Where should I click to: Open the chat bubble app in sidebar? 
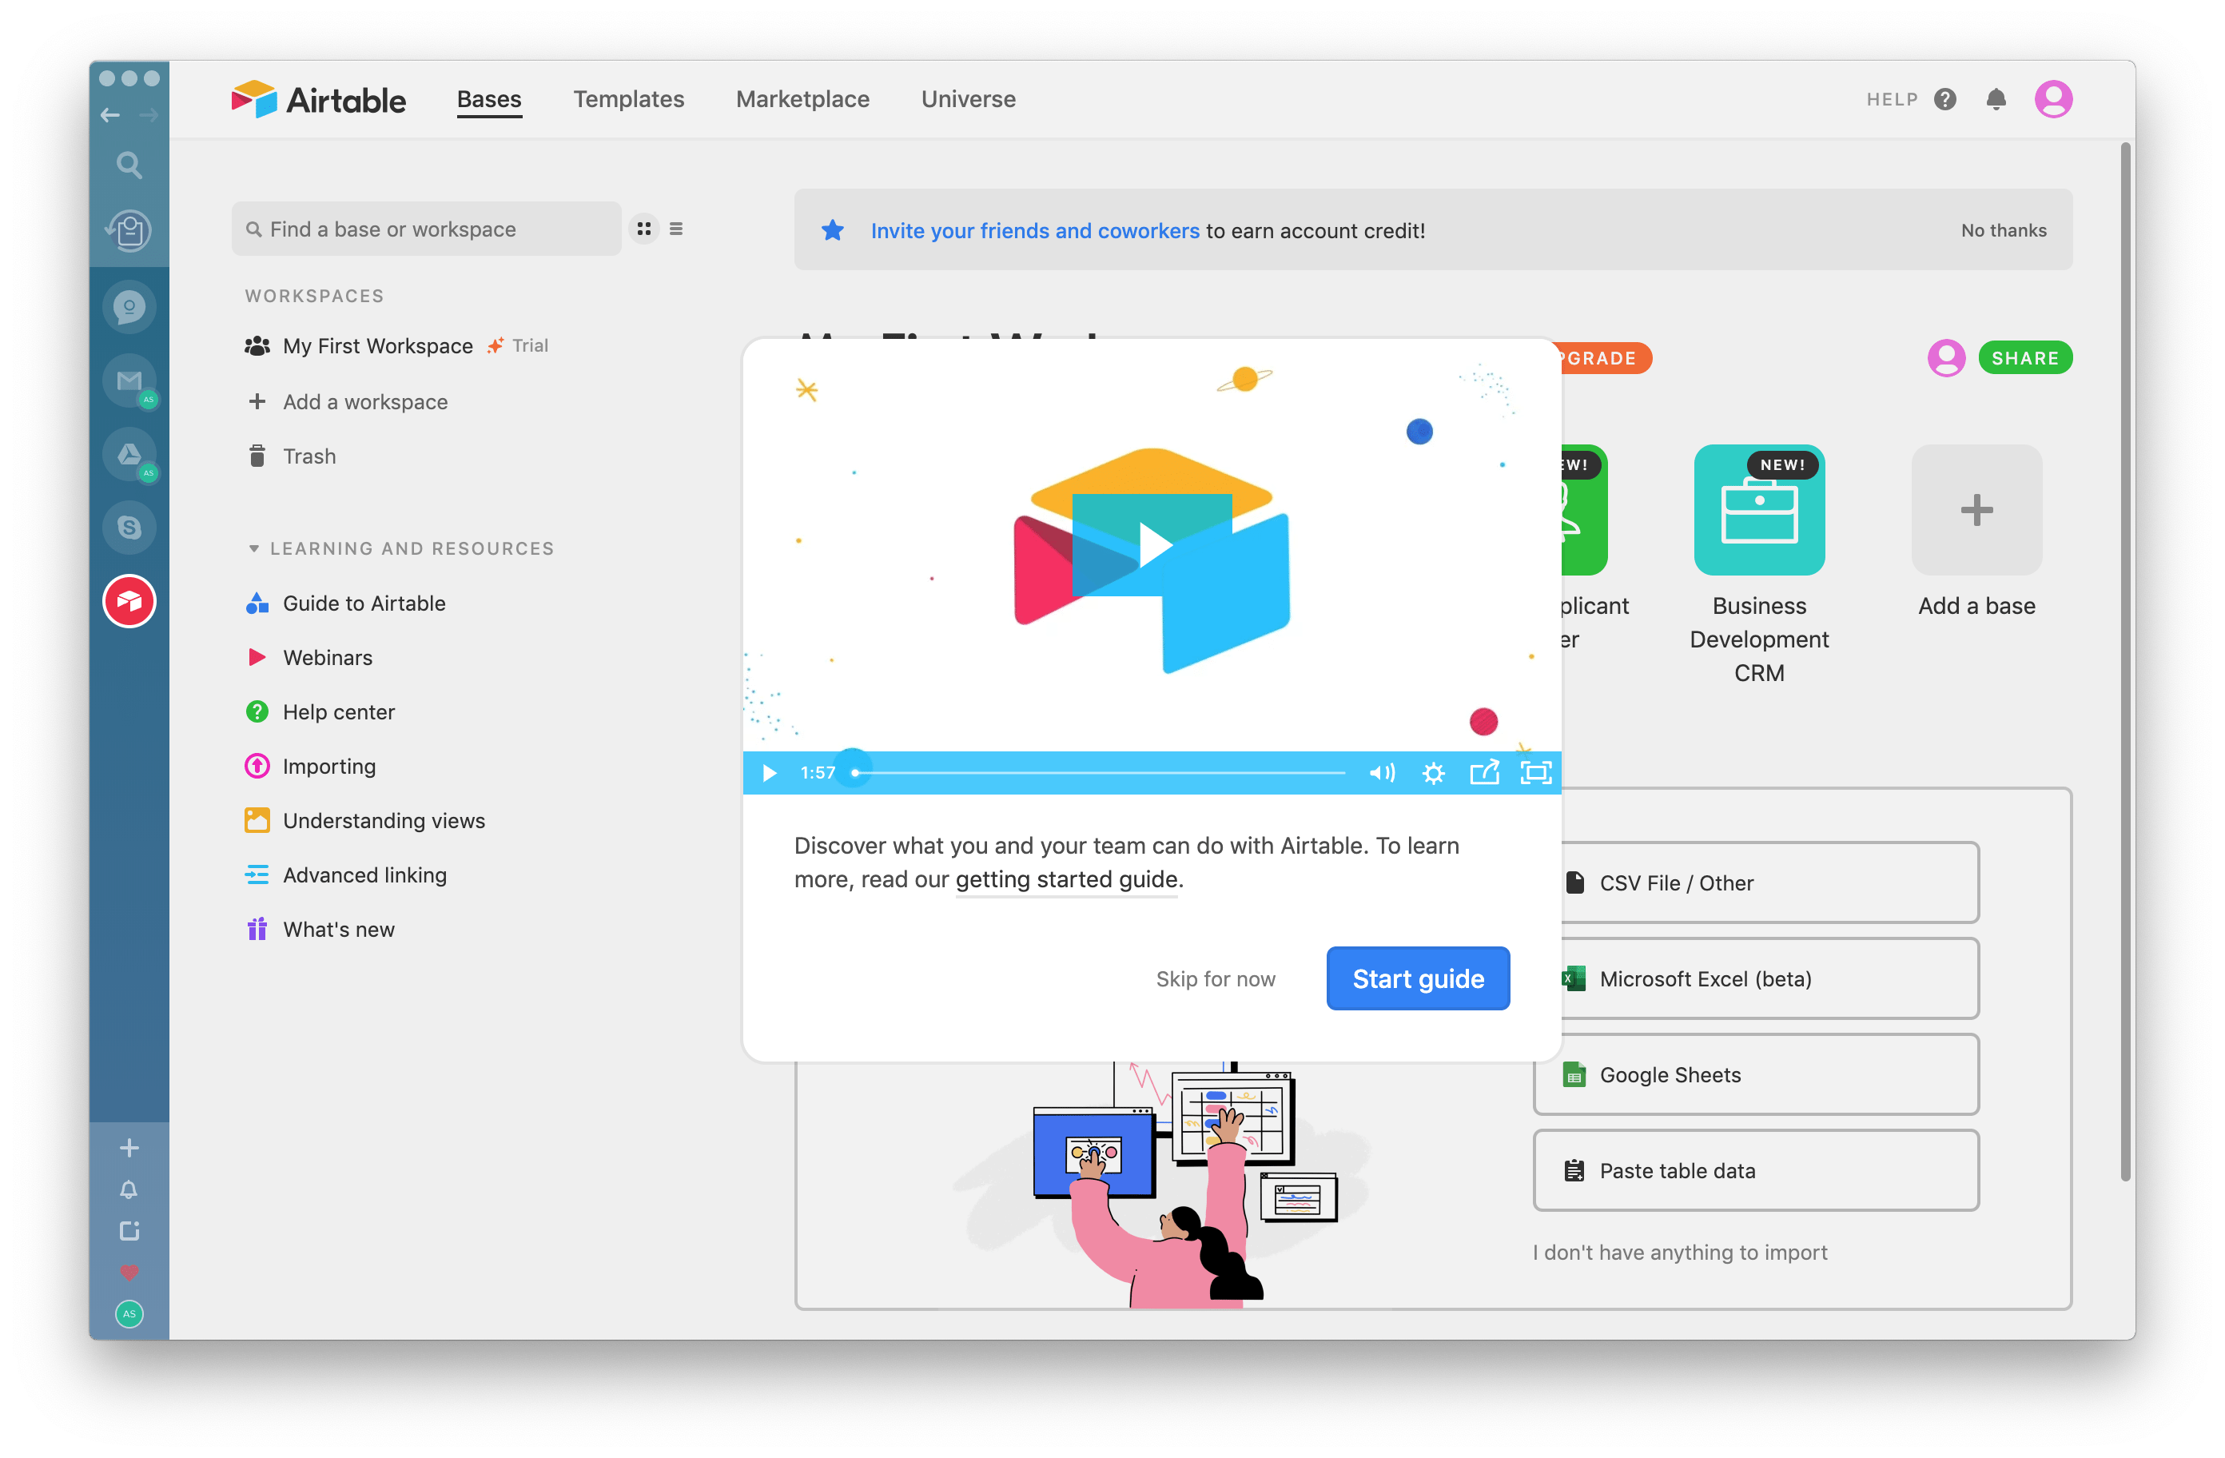[x=129, y=307]
